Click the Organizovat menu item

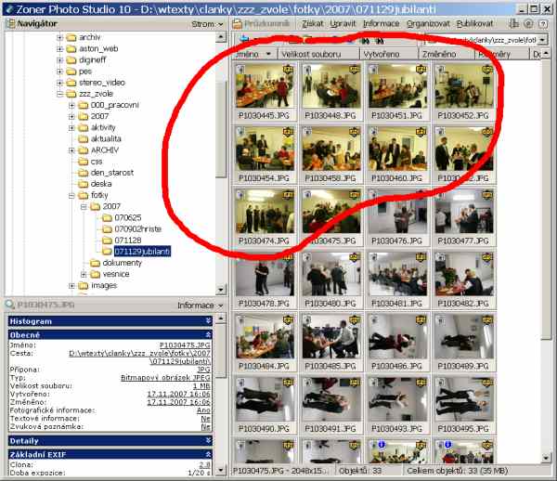tap(420, 21)
